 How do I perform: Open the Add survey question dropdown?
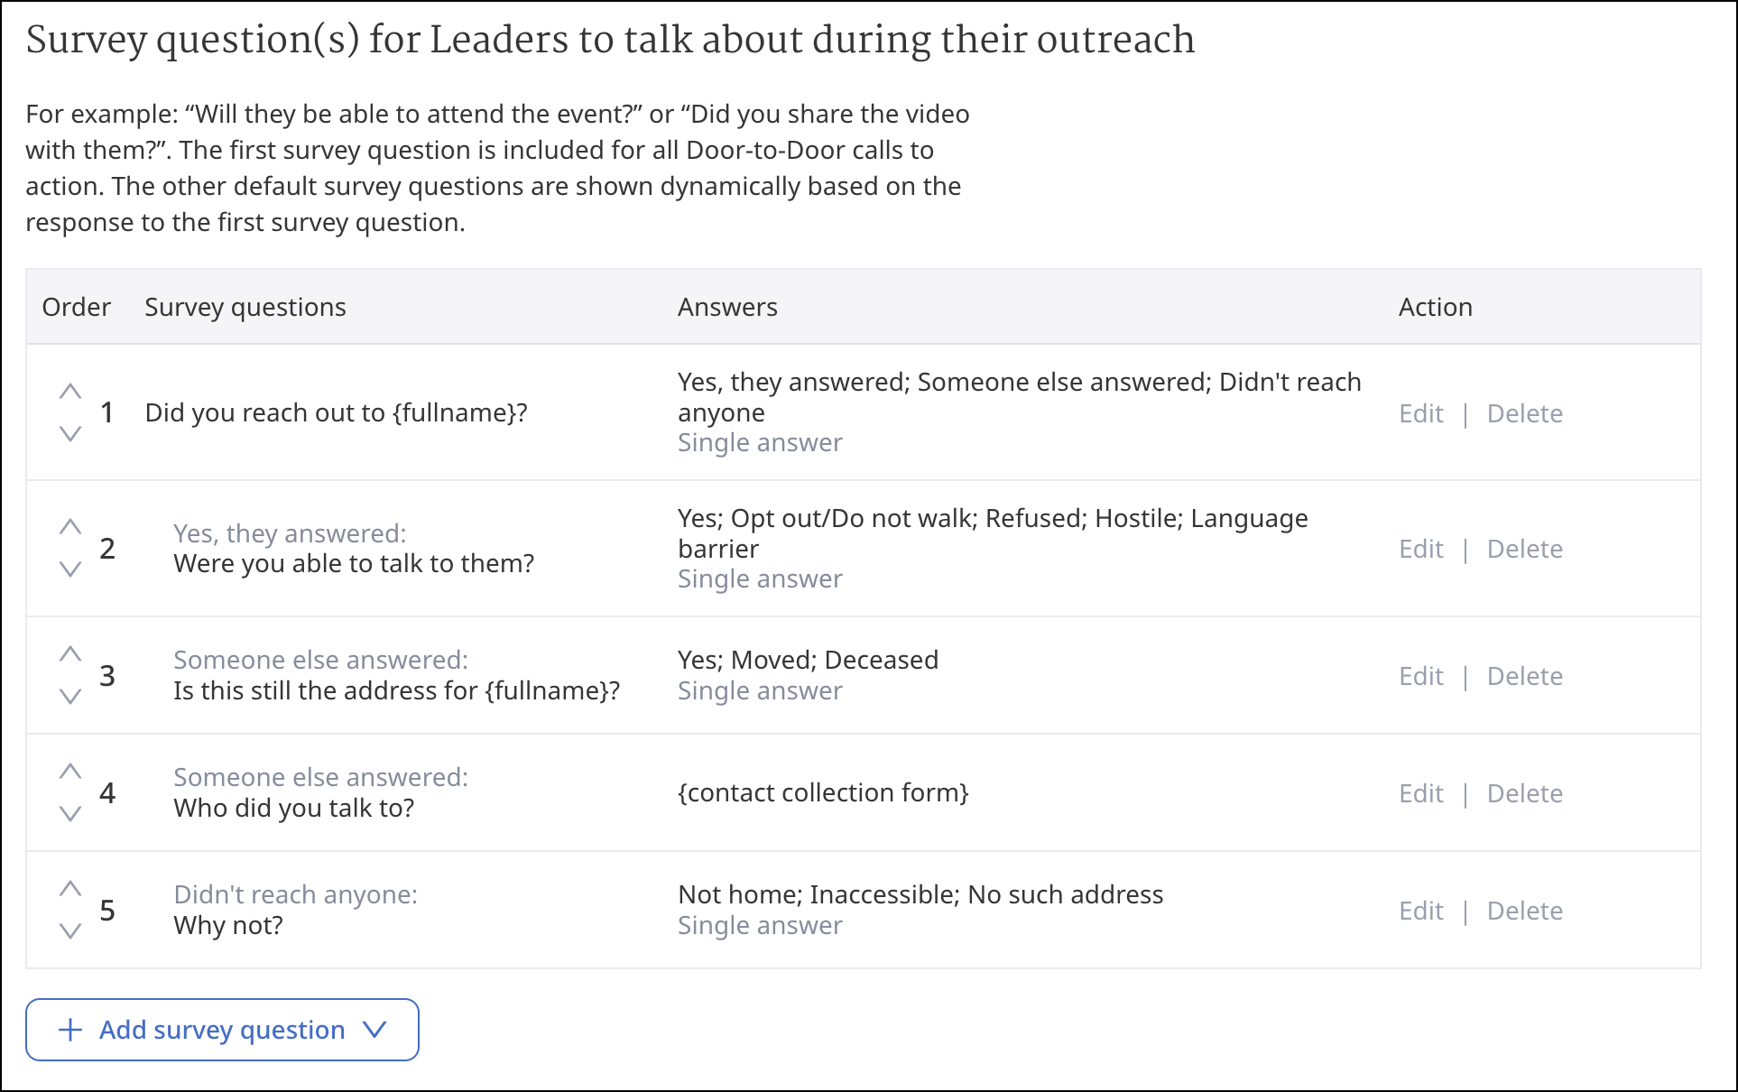point(222,1030)
